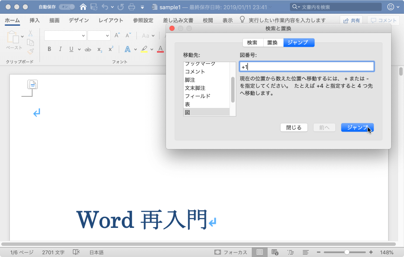This screenshot has width=404, height=257.
Task: Apply the red font color
Action: tap(160, 49)
